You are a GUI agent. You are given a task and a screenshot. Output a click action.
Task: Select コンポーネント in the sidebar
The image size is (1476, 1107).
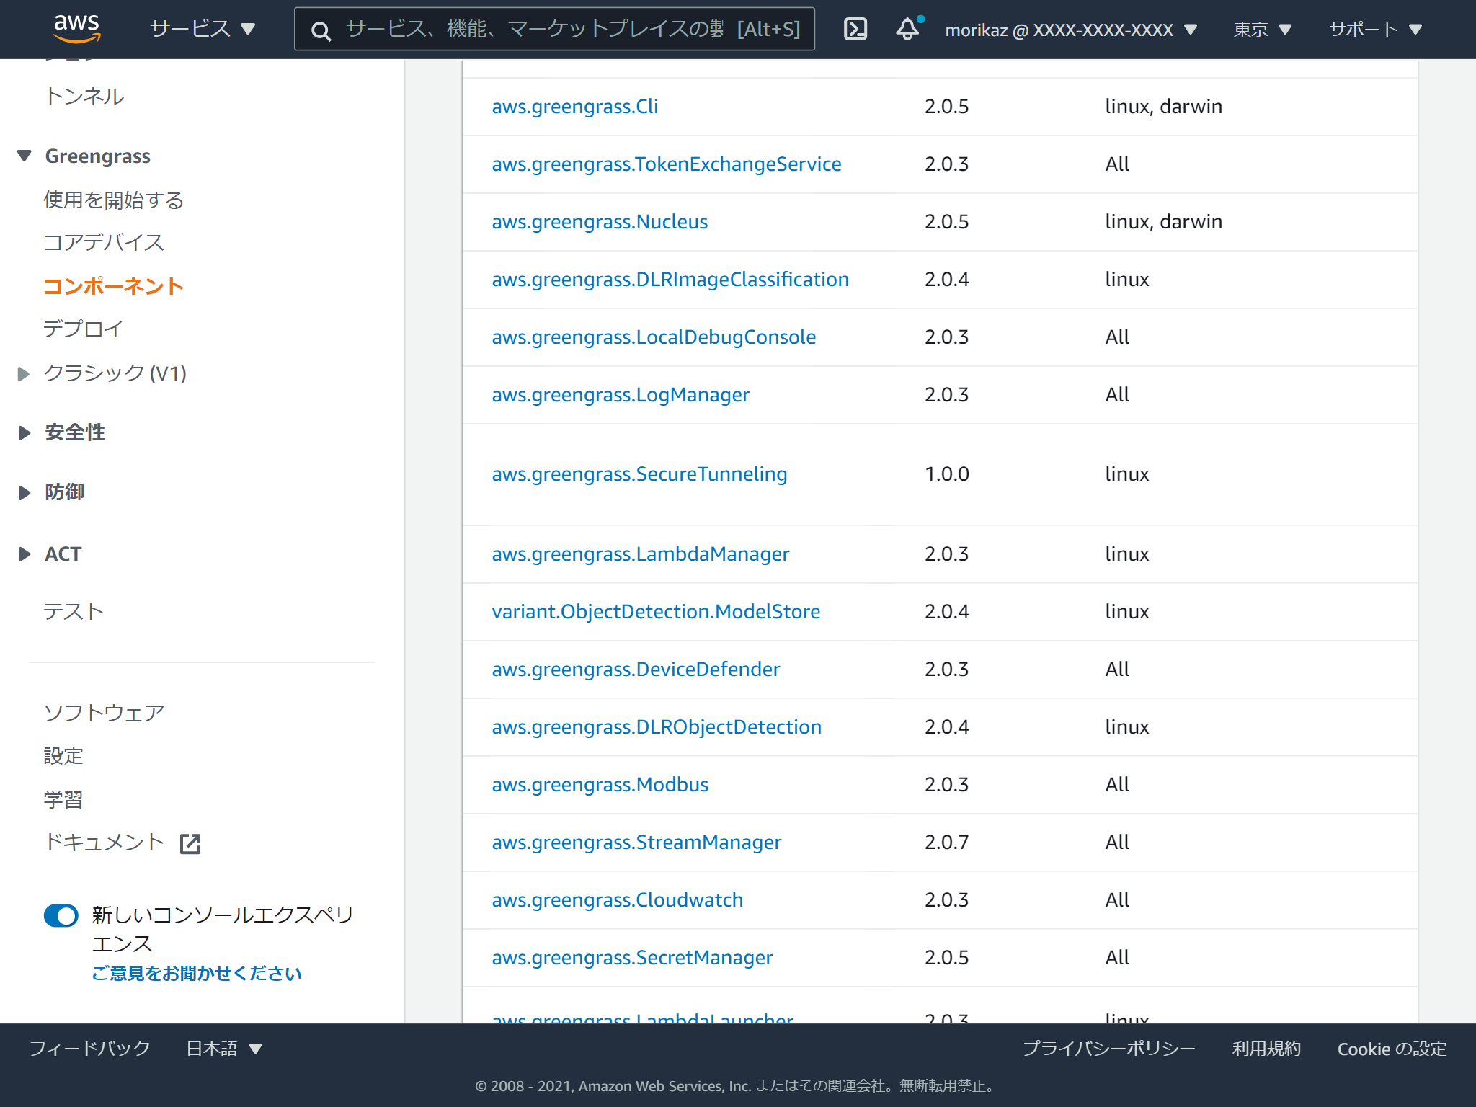pyautogui.click(x=113, y=286)
